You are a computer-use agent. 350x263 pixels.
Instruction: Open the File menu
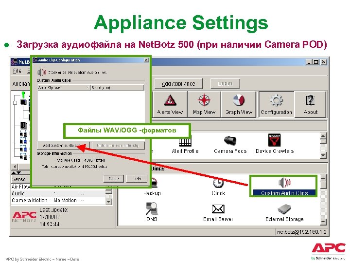pyautogui.click(x=17, y=71)
